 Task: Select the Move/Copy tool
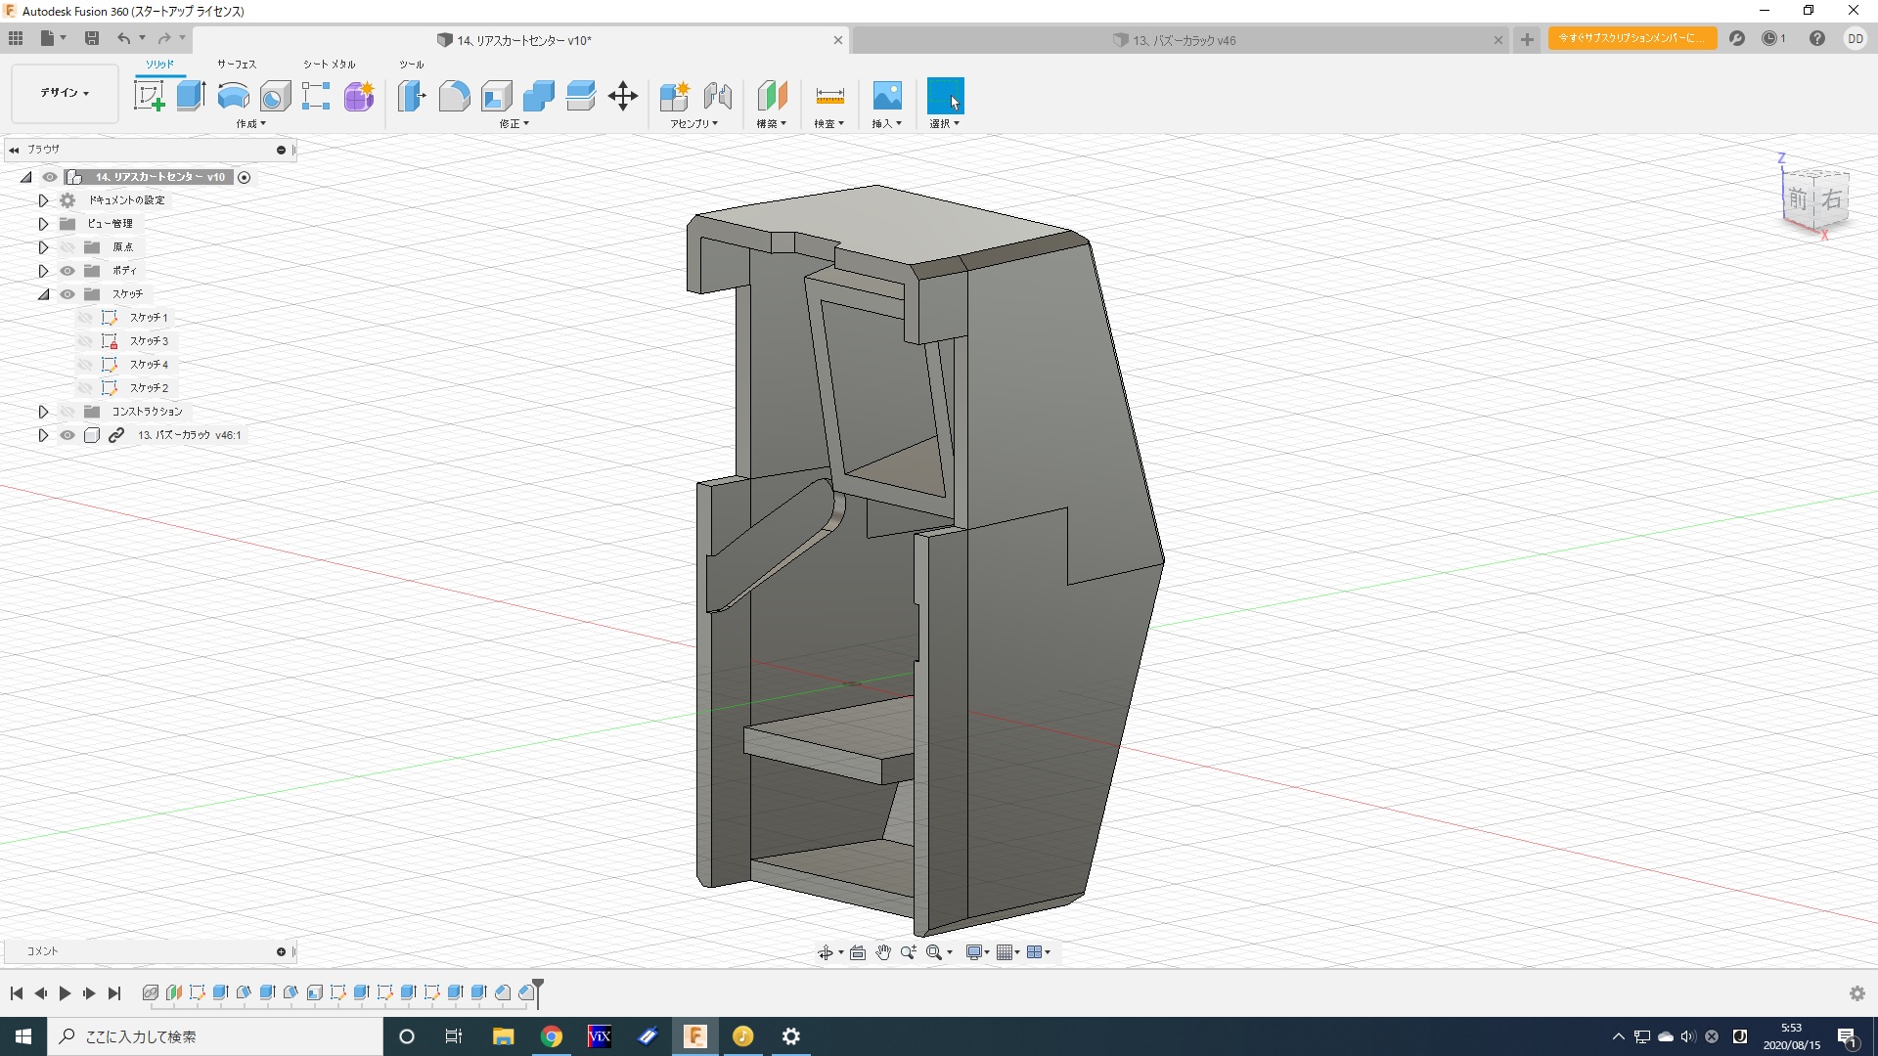(623, 96)
